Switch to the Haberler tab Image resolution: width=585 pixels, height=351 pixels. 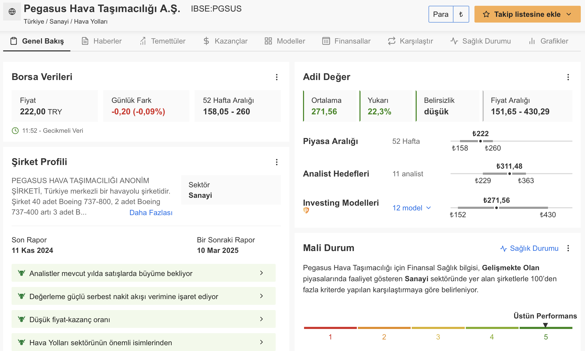(x=102, y=41)
